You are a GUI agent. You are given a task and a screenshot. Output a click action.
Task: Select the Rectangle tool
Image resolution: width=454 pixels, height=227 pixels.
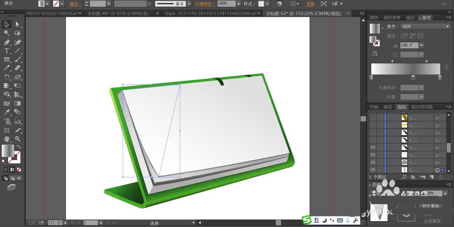[7, 59]
